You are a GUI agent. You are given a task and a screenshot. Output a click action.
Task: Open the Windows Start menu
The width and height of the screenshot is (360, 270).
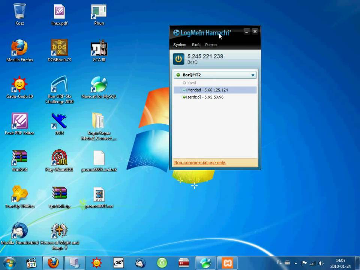pos(9,263)
